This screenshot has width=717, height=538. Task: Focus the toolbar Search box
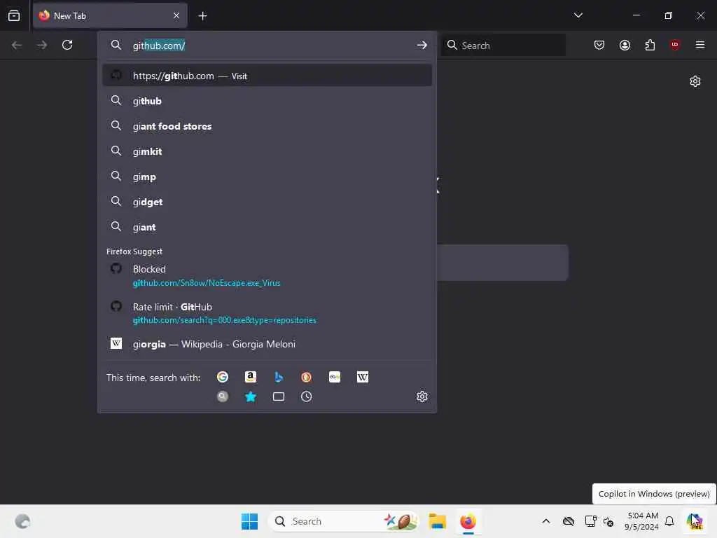[503, 46]
